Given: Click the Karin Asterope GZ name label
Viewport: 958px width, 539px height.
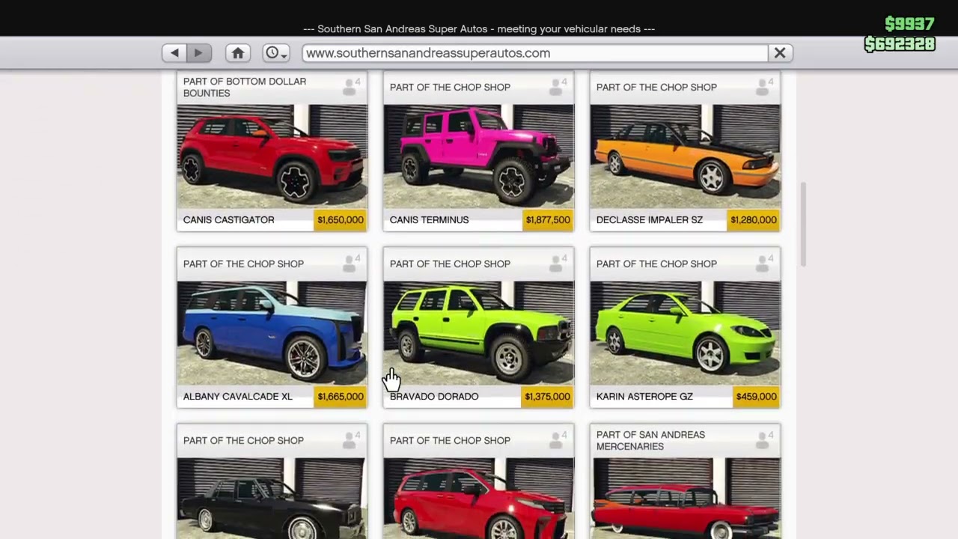Looking at the screenshot, I should (x=644, y=397).
